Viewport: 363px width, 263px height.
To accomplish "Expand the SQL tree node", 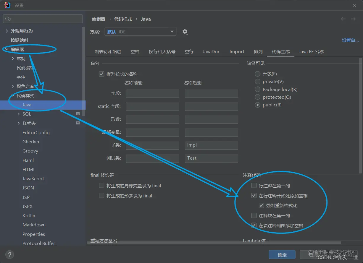I will (x=19, y=113).
